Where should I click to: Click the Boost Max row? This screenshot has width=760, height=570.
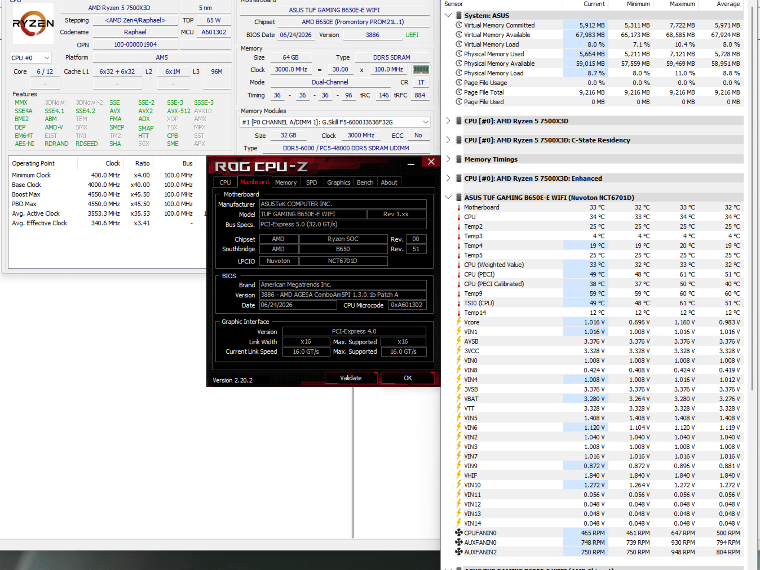pos(107,194)
